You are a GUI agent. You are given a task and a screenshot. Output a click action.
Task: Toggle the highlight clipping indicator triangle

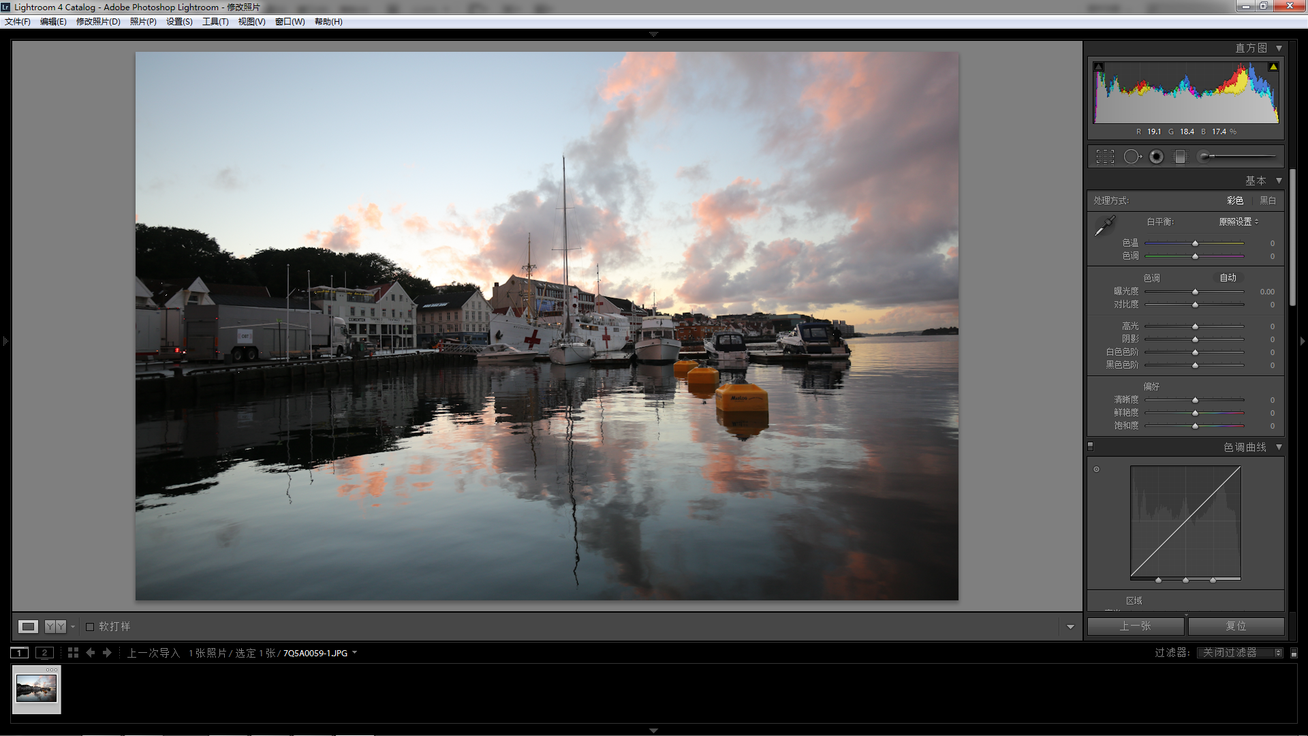tap(1273, 67)
